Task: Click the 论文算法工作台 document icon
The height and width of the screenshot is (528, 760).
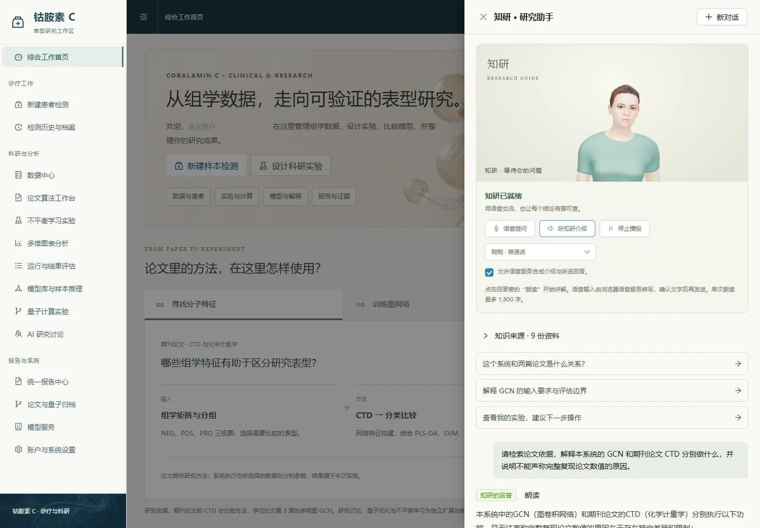Action: (18, 197)
